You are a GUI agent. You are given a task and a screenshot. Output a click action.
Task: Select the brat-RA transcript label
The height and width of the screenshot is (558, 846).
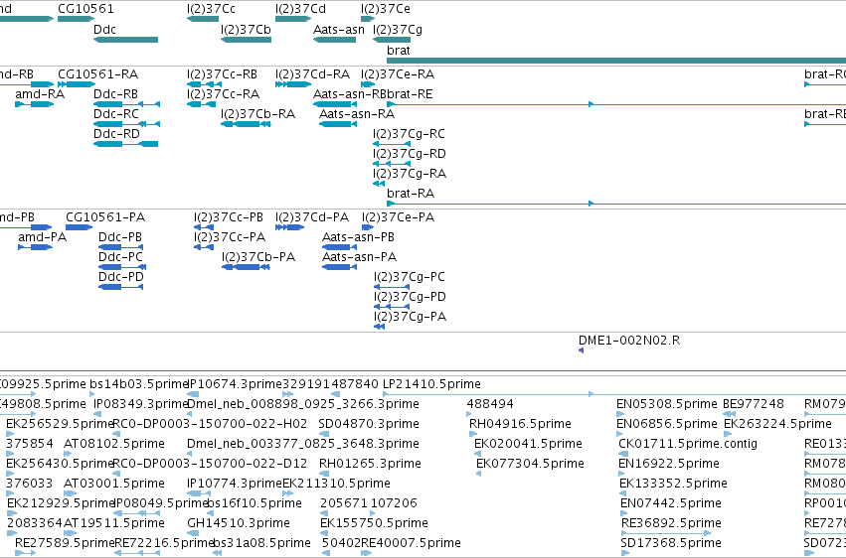click(411, 193)
